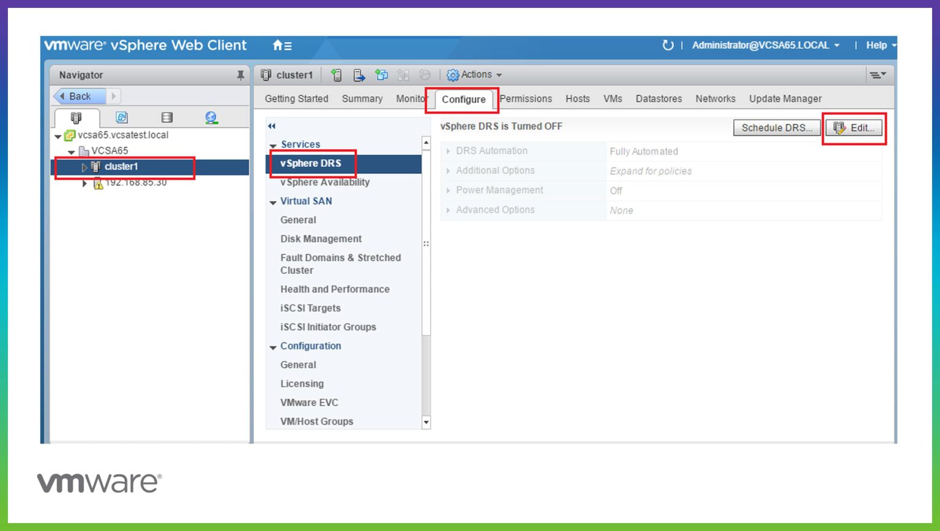Click the refresh icon in header

pos(668,45)
